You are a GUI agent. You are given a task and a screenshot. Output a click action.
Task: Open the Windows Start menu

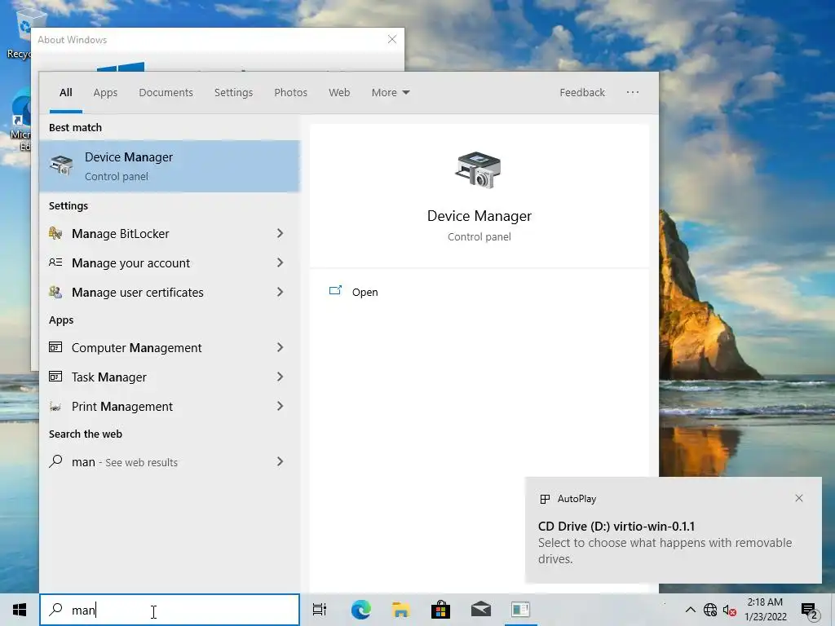point(20,610)
